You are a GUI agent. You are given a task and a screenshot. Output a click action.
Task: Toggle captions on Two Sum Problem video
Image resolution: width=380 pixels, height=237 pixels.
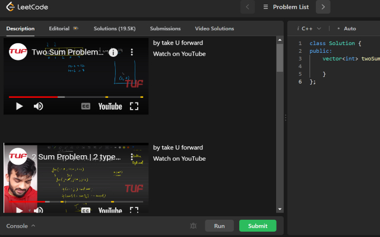85,106
